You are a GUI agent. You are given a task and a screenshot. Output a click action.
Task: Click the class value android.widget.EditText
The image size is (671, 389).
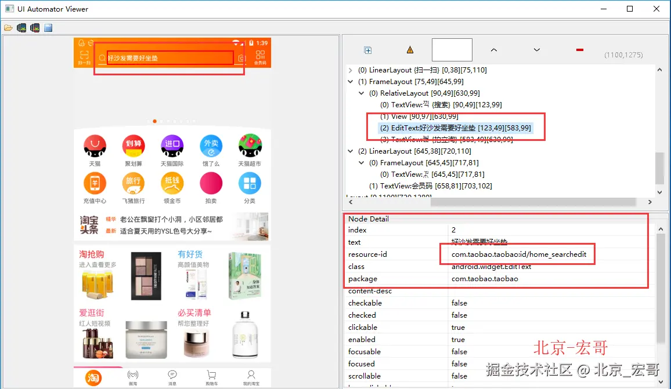pyautogui.click(x=491, y=267)
